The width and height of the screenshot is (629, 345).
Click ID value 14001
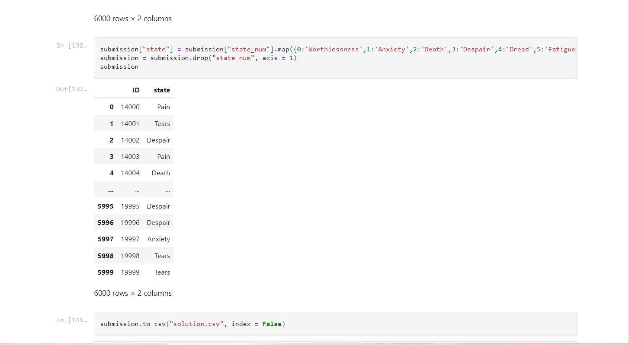pyautogui.click(x=130, y=123)
